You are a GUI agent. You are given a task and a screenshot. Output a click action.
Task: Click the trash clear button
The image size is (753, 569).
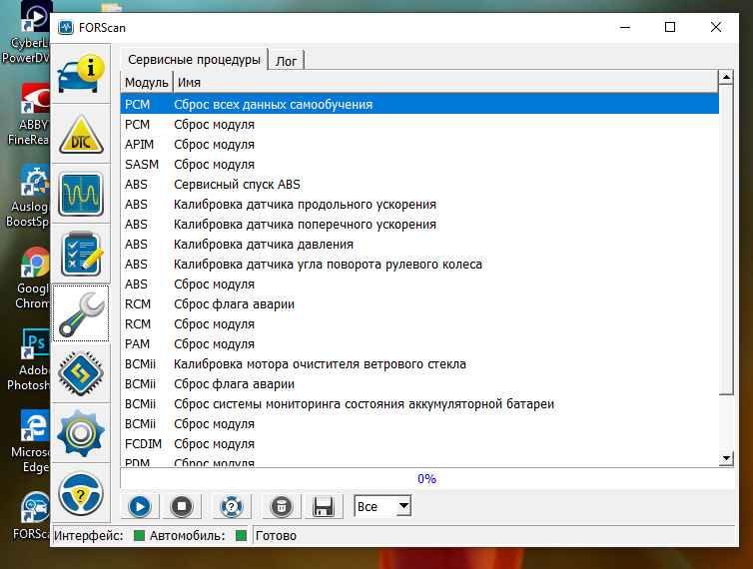[282, 506]
